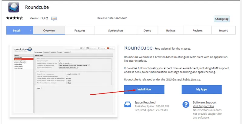
Task: Go to the Ratings tab
Action: coord(171,31)
